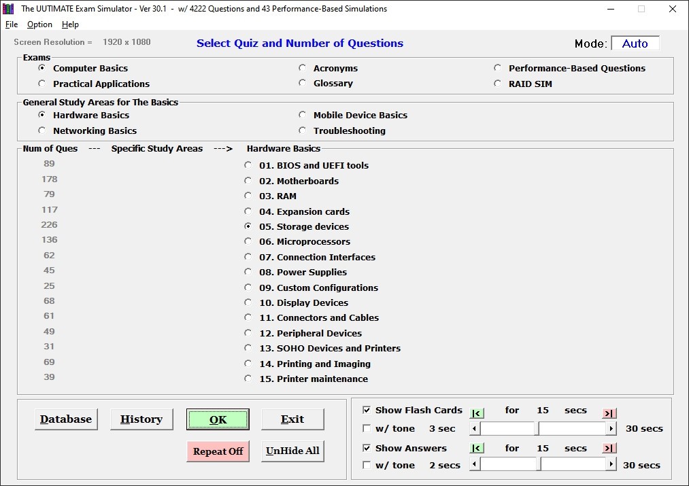This screenshot has width=689, height=486.
Task: Click left arrow of Flash Cards scrollbar
Action: [475, 428]
